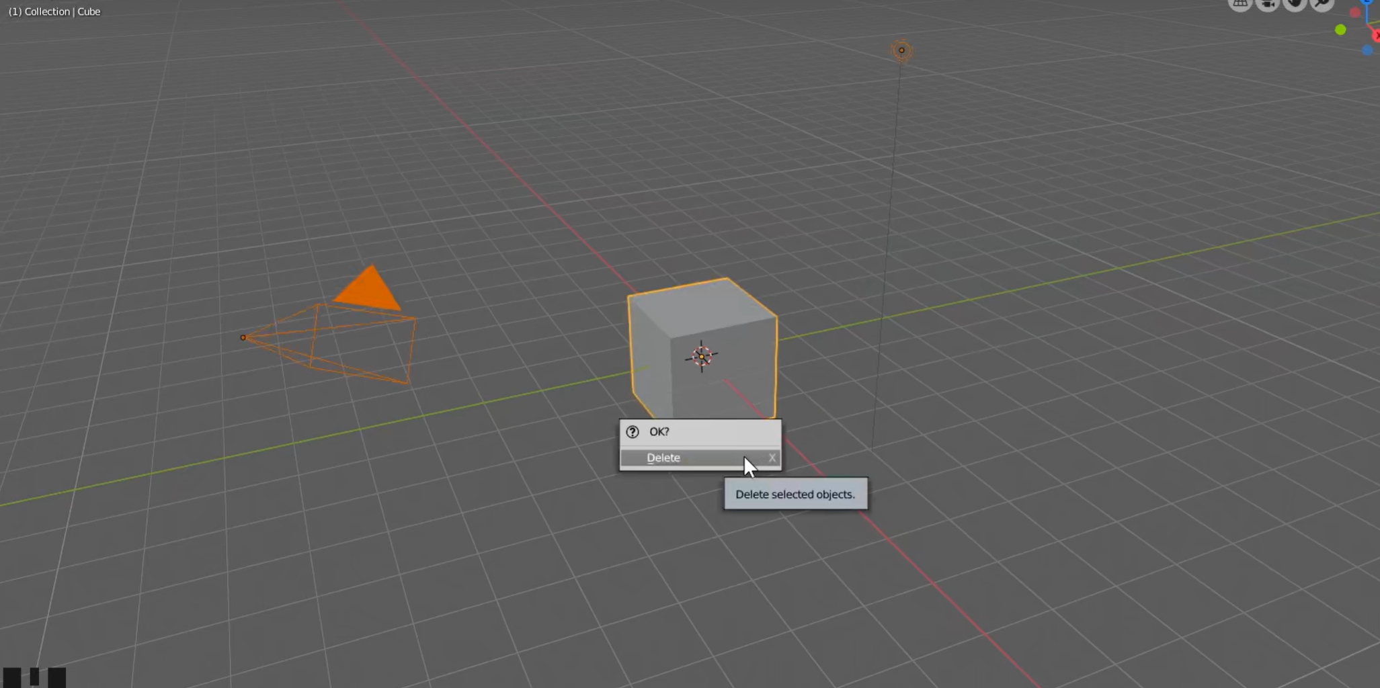1380x688 pixels.
Task: Click the "OK?" popup title
Action: pos(659,431)
